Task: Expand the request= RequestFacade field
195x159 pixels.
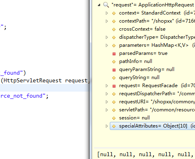Action: point(107,86)
